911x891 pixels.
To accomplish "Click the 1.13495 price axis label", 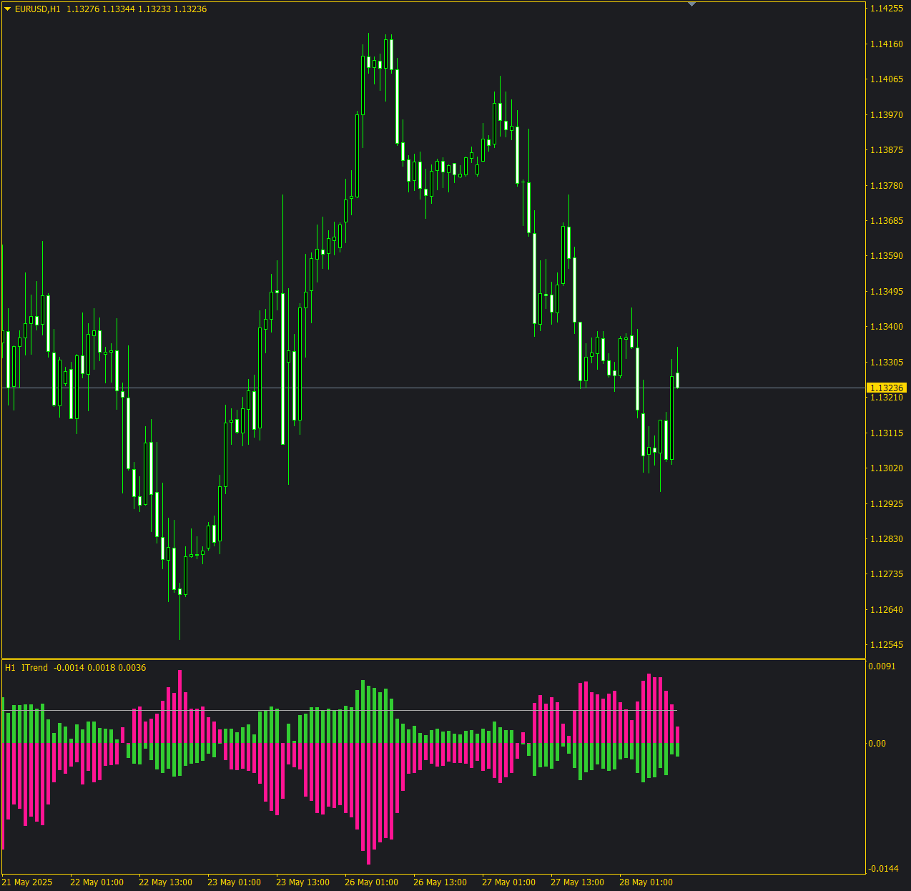I will 886,292.
